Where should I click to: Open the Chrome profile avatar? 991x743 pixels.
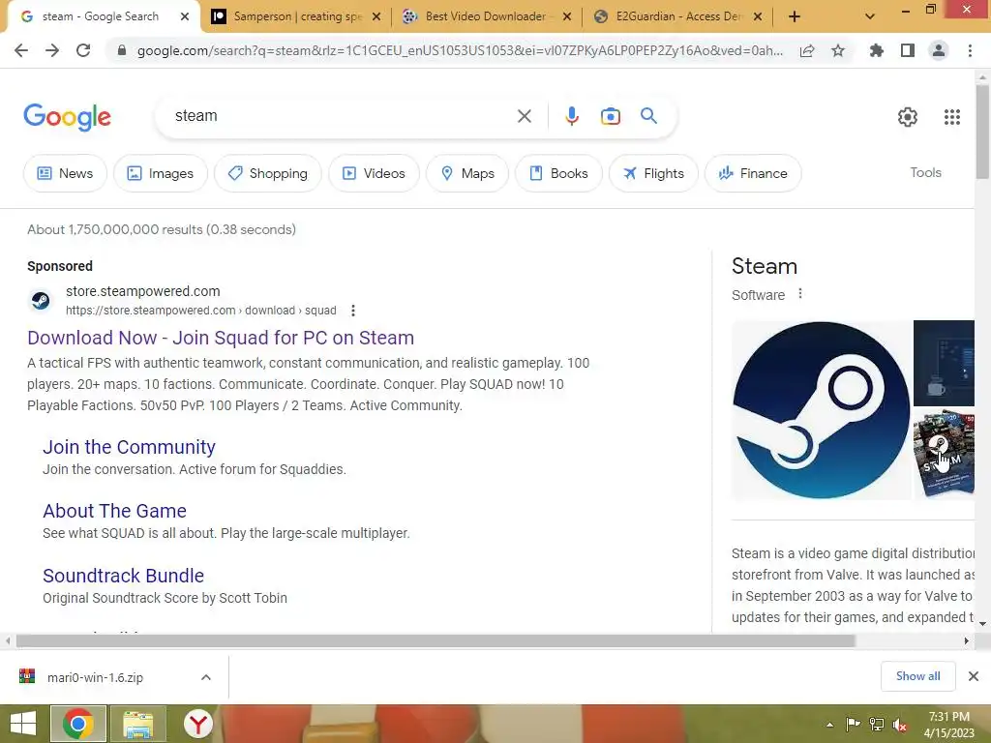[x=939, y=50]
